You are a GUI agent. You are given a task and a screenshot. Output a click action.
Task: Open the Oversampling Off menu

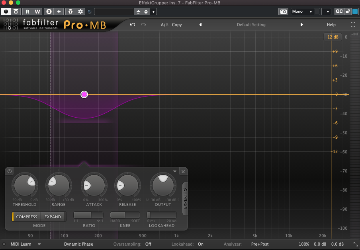pos(148,244)
